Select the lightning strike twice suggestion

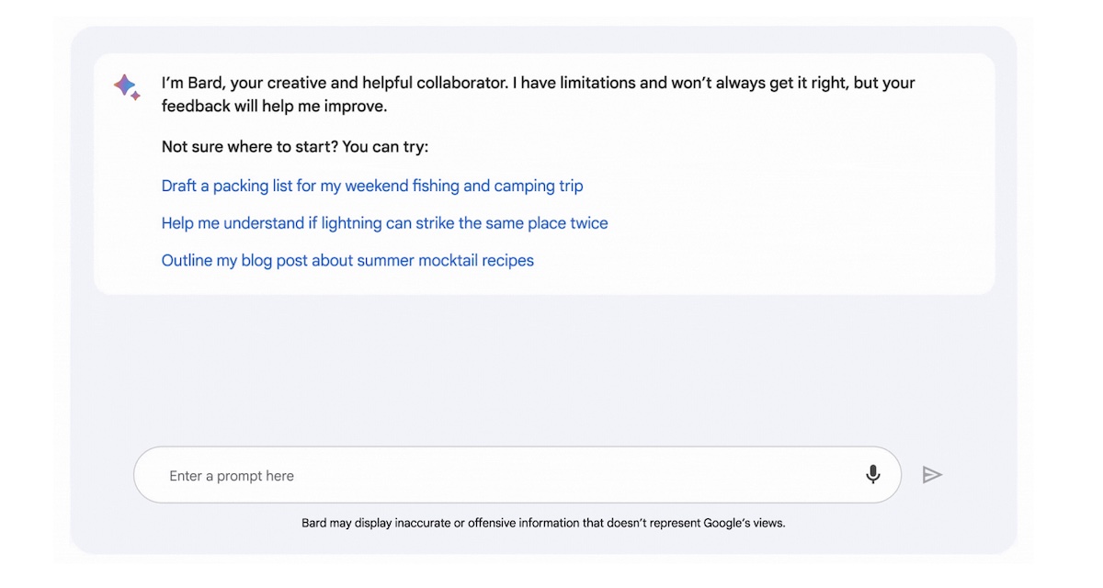point(384,223)
